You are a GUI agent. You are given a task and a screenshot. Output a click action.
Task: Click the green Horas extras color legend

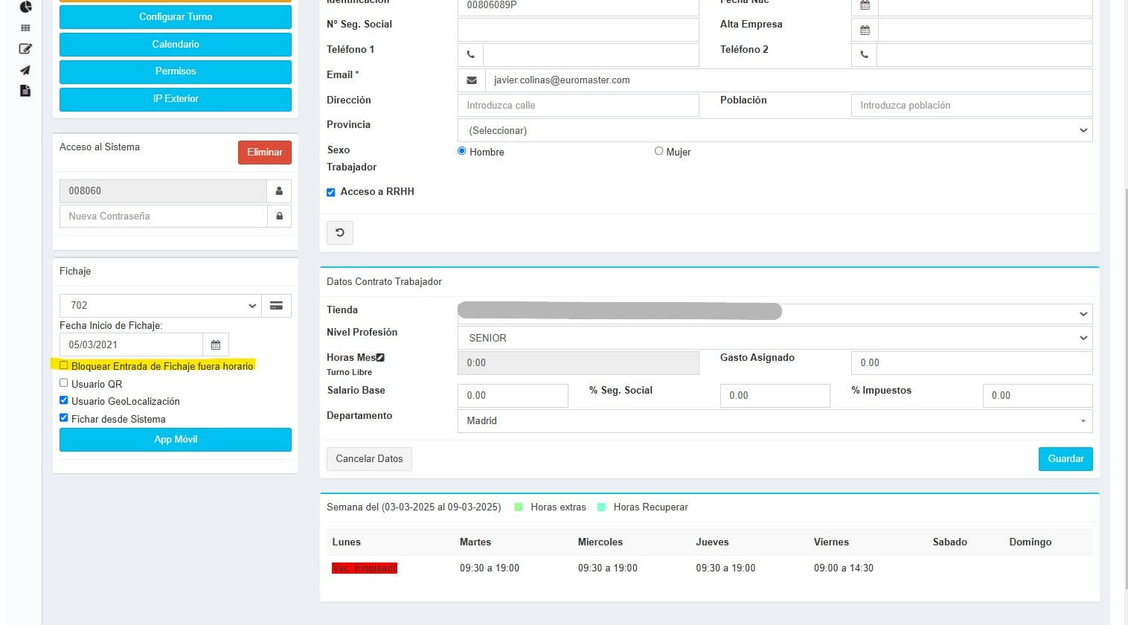coord(519,507)
